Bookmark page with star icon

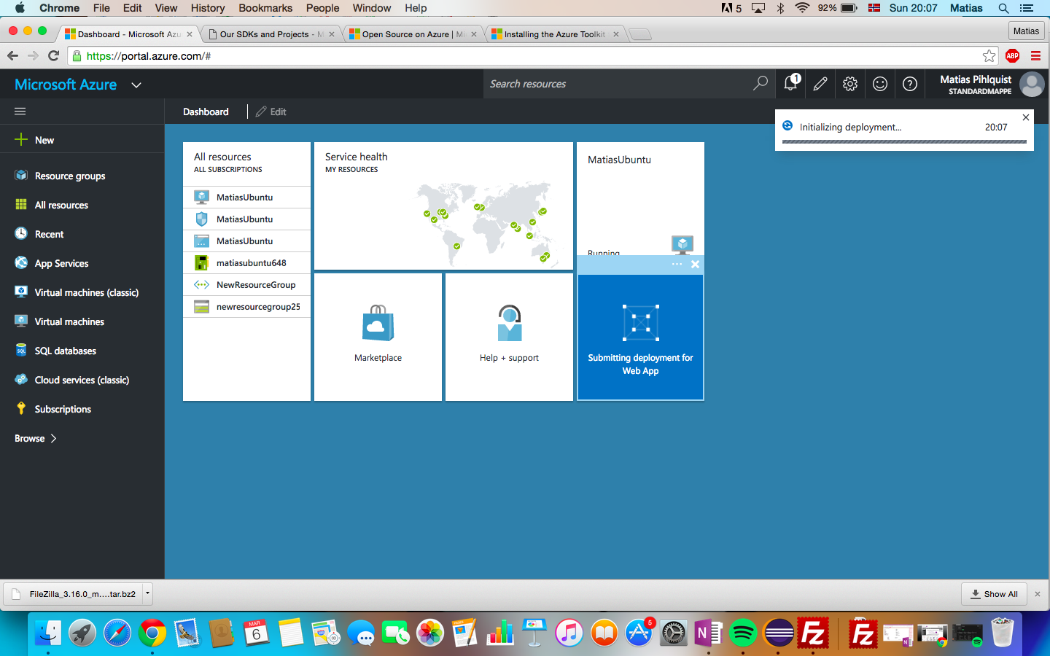pyautogui.click(x=989, y=56)
